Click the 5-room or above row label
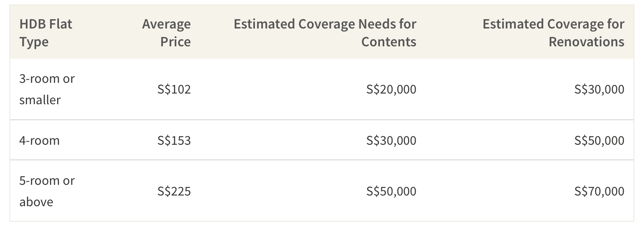Viewport: 642px width, 228px height. pyautogui.click(x=46, y=191)
